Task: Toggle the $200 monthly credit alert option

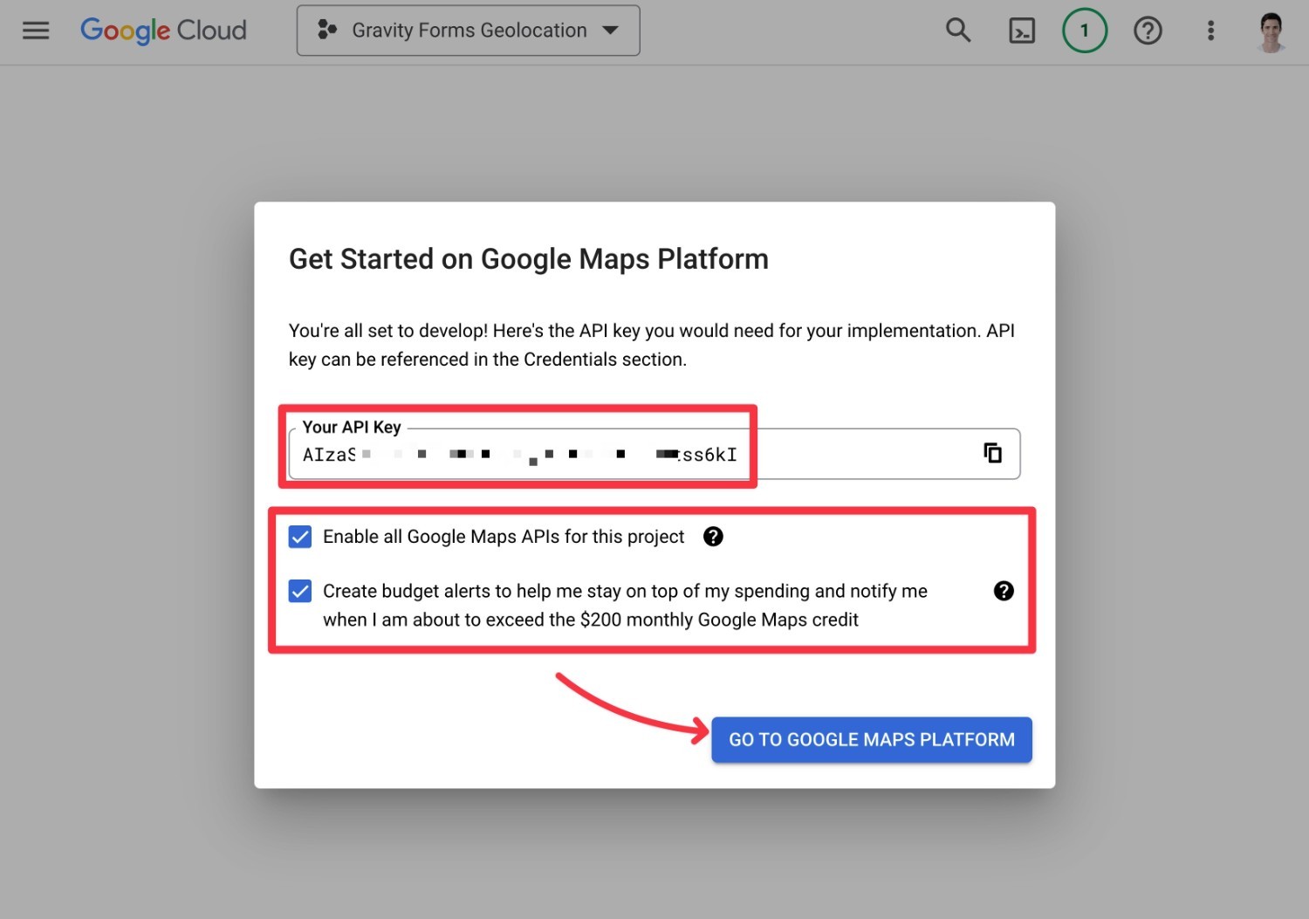Action: pyautogui.click(x=299, y=591)
